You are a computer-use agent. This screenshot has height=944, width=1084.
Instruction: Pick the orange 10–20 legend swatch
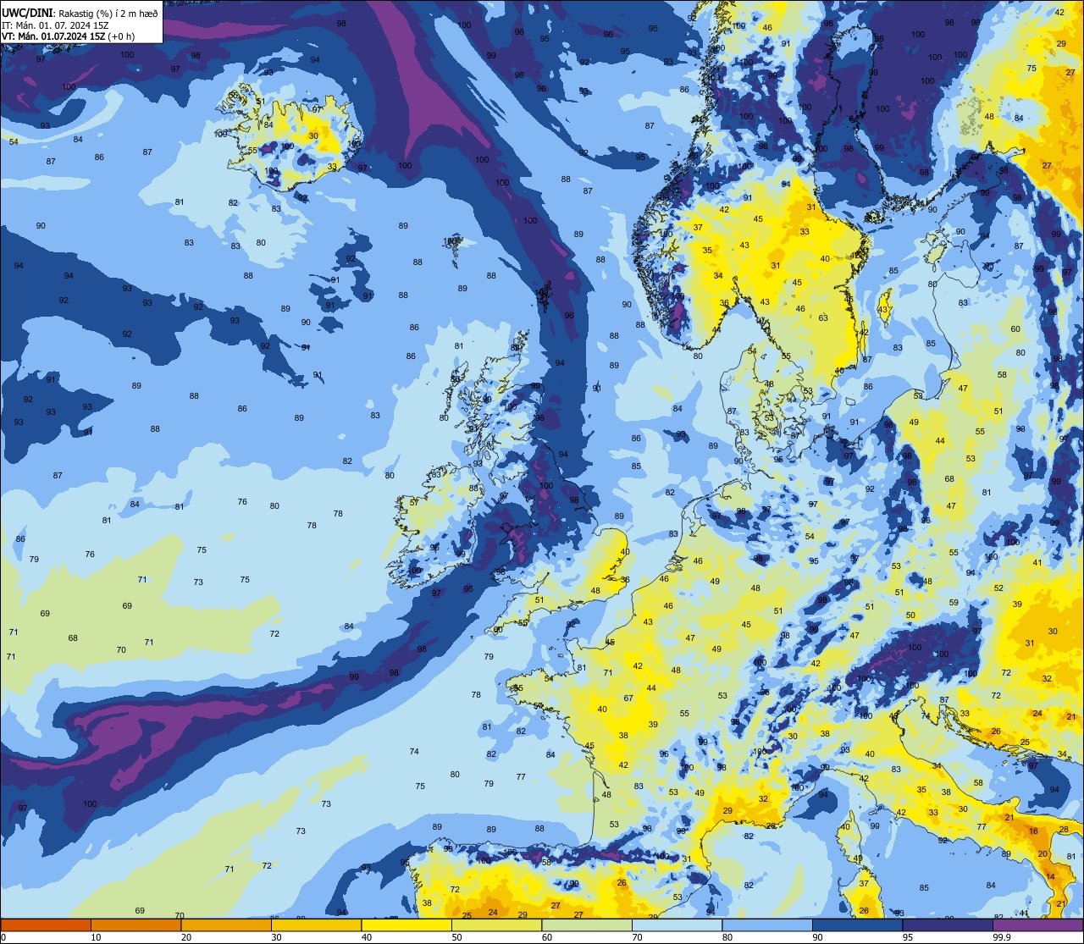click(135, 925)
